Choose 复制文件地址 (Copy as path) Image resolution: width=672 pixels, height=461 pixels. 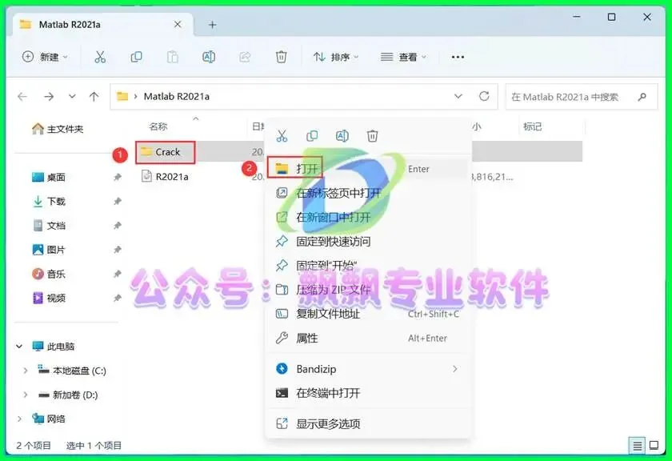368,314
